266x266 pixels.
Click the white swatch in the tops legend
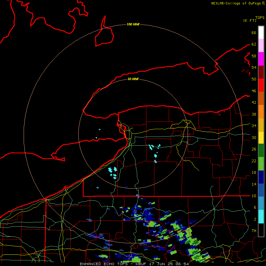(261, 33)
